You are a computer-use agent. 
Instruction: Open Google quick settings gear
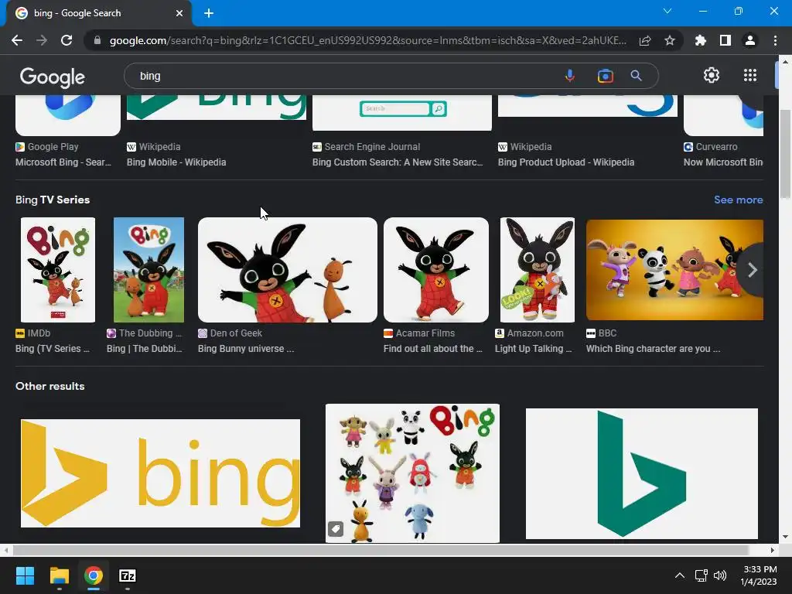[x=712, y=75]
